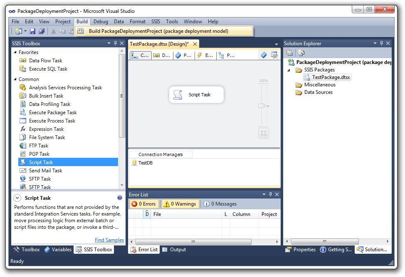
Task: Toggle the 0 Warnings filter
Action: 180,204
